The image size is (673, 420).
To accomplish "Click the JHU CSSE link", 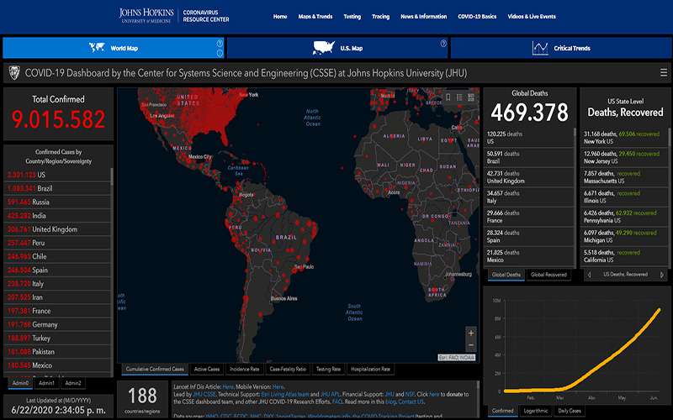I will point(204,394).
